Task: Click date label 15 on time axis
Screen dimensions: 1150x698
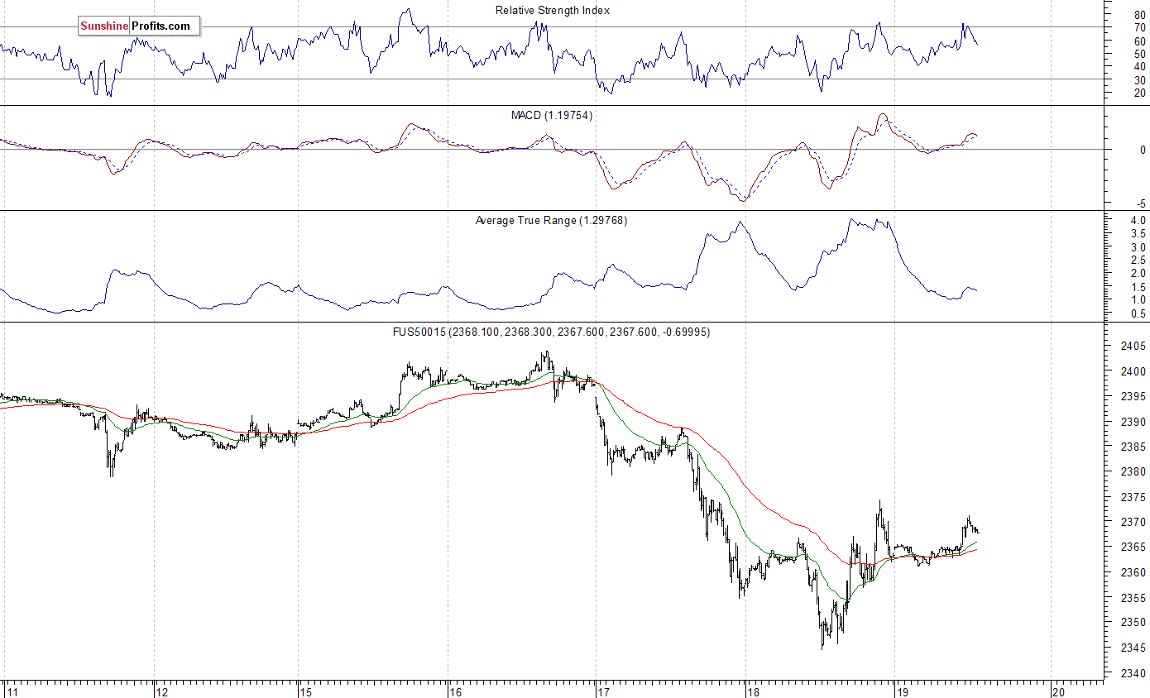Action: pyautogui.click(x=306, y=691)
